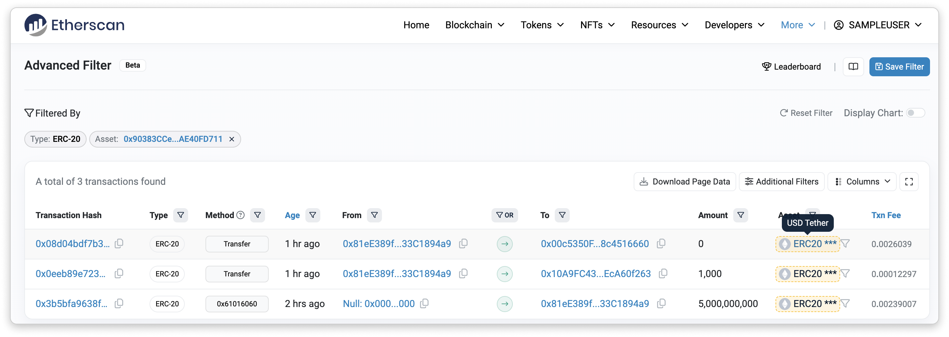Open the Tokens menu

pos(542,25)
